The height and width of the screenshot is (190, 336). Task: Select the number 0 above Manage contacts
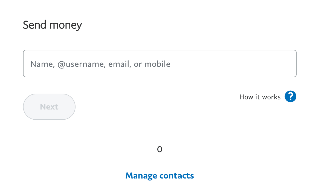coord(160,149)
